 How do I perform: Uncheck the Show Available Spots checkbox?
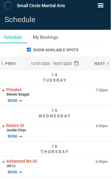pos(29,50)
